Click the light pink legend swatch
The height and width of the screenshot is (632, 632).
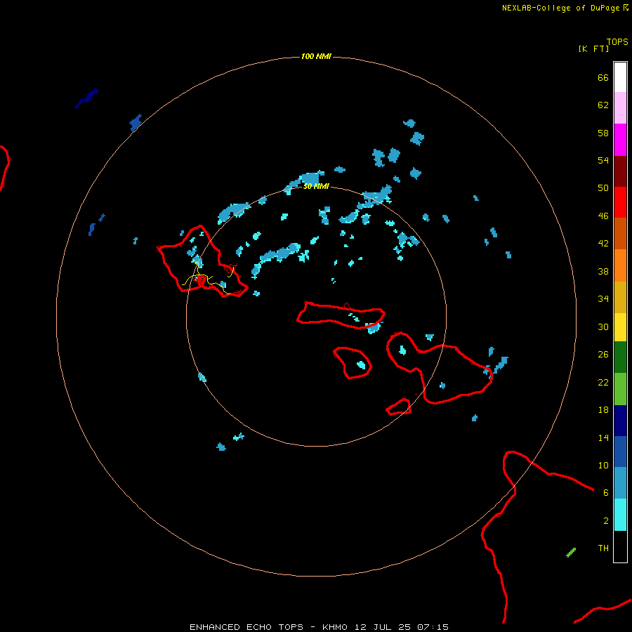coord(620,108)
